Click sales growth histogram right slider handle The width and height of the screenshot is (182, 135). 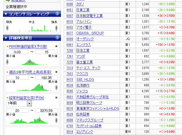(x=56, y=88)
